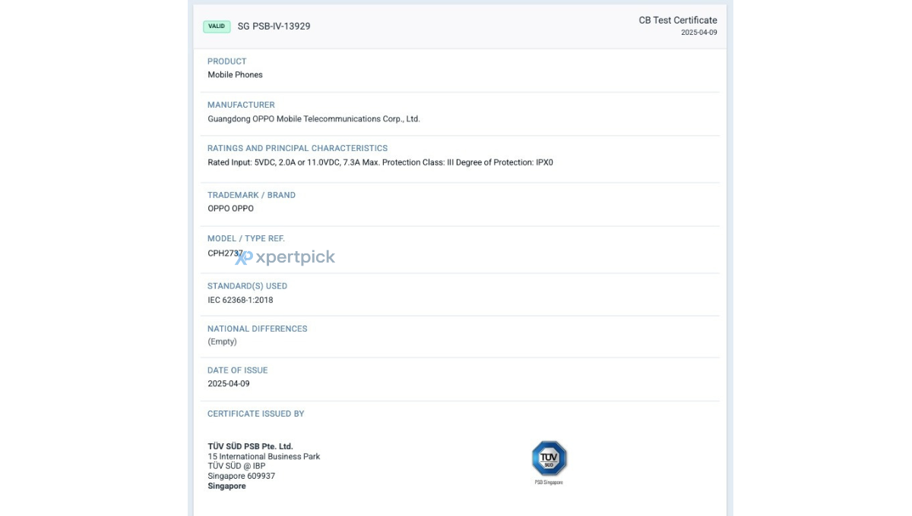This screenshot has width=912, height=516.
Task: Select the Singapore 609937 postal code line
Action: point(242,476)
